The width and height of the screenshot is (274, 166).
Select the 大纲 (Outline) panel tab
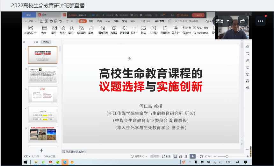[x=36, y=42]
